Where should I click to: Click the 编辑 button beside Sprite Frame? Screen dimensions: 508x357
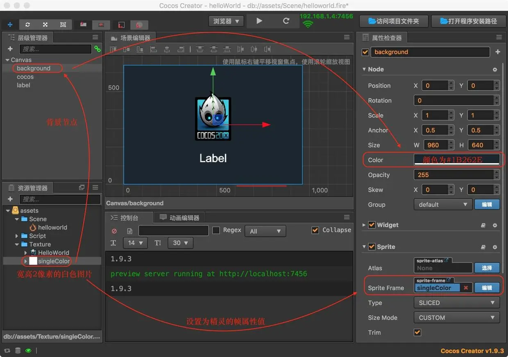pos(487,288)
